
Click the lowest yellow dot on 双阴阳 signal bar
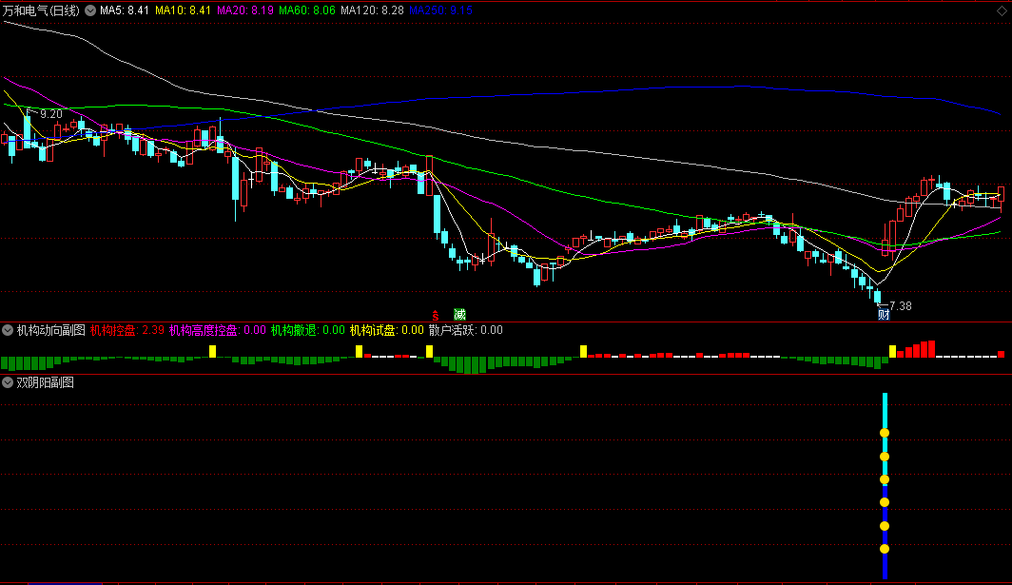coord(885,549)
